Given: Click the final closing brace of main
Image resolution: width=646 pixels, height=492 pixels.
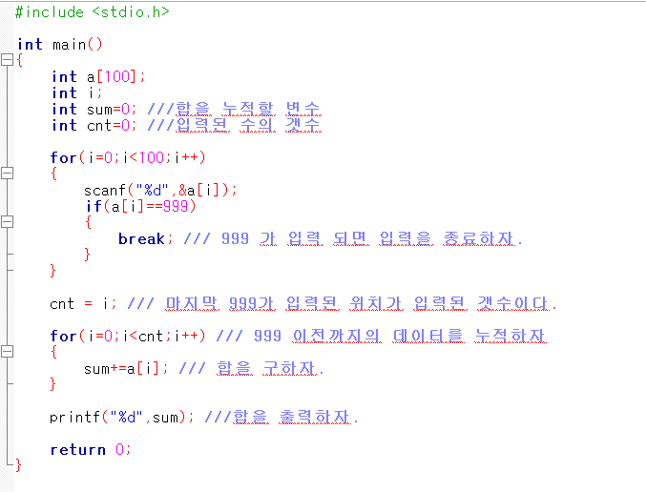Looking at the screenshot, I should coord(18,465).
